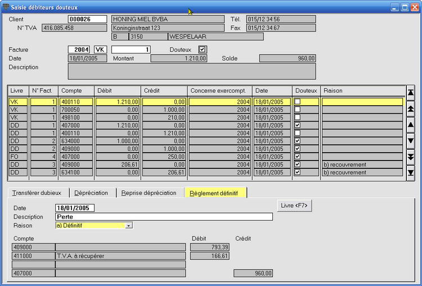Uncheck Douteux box on DD row 407000 debit 1.210,00
The height and width of the screenshot is (286, 422).
298,125
